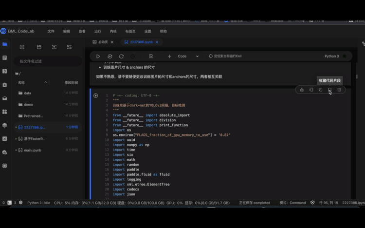Viewport: 365px width, 228px height.
Task: Run the selected cell with play button
Action: [x=98, y=56]
